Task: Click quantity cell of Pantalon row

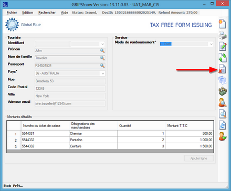Action: pyautogui.click(x=141, y=140)
